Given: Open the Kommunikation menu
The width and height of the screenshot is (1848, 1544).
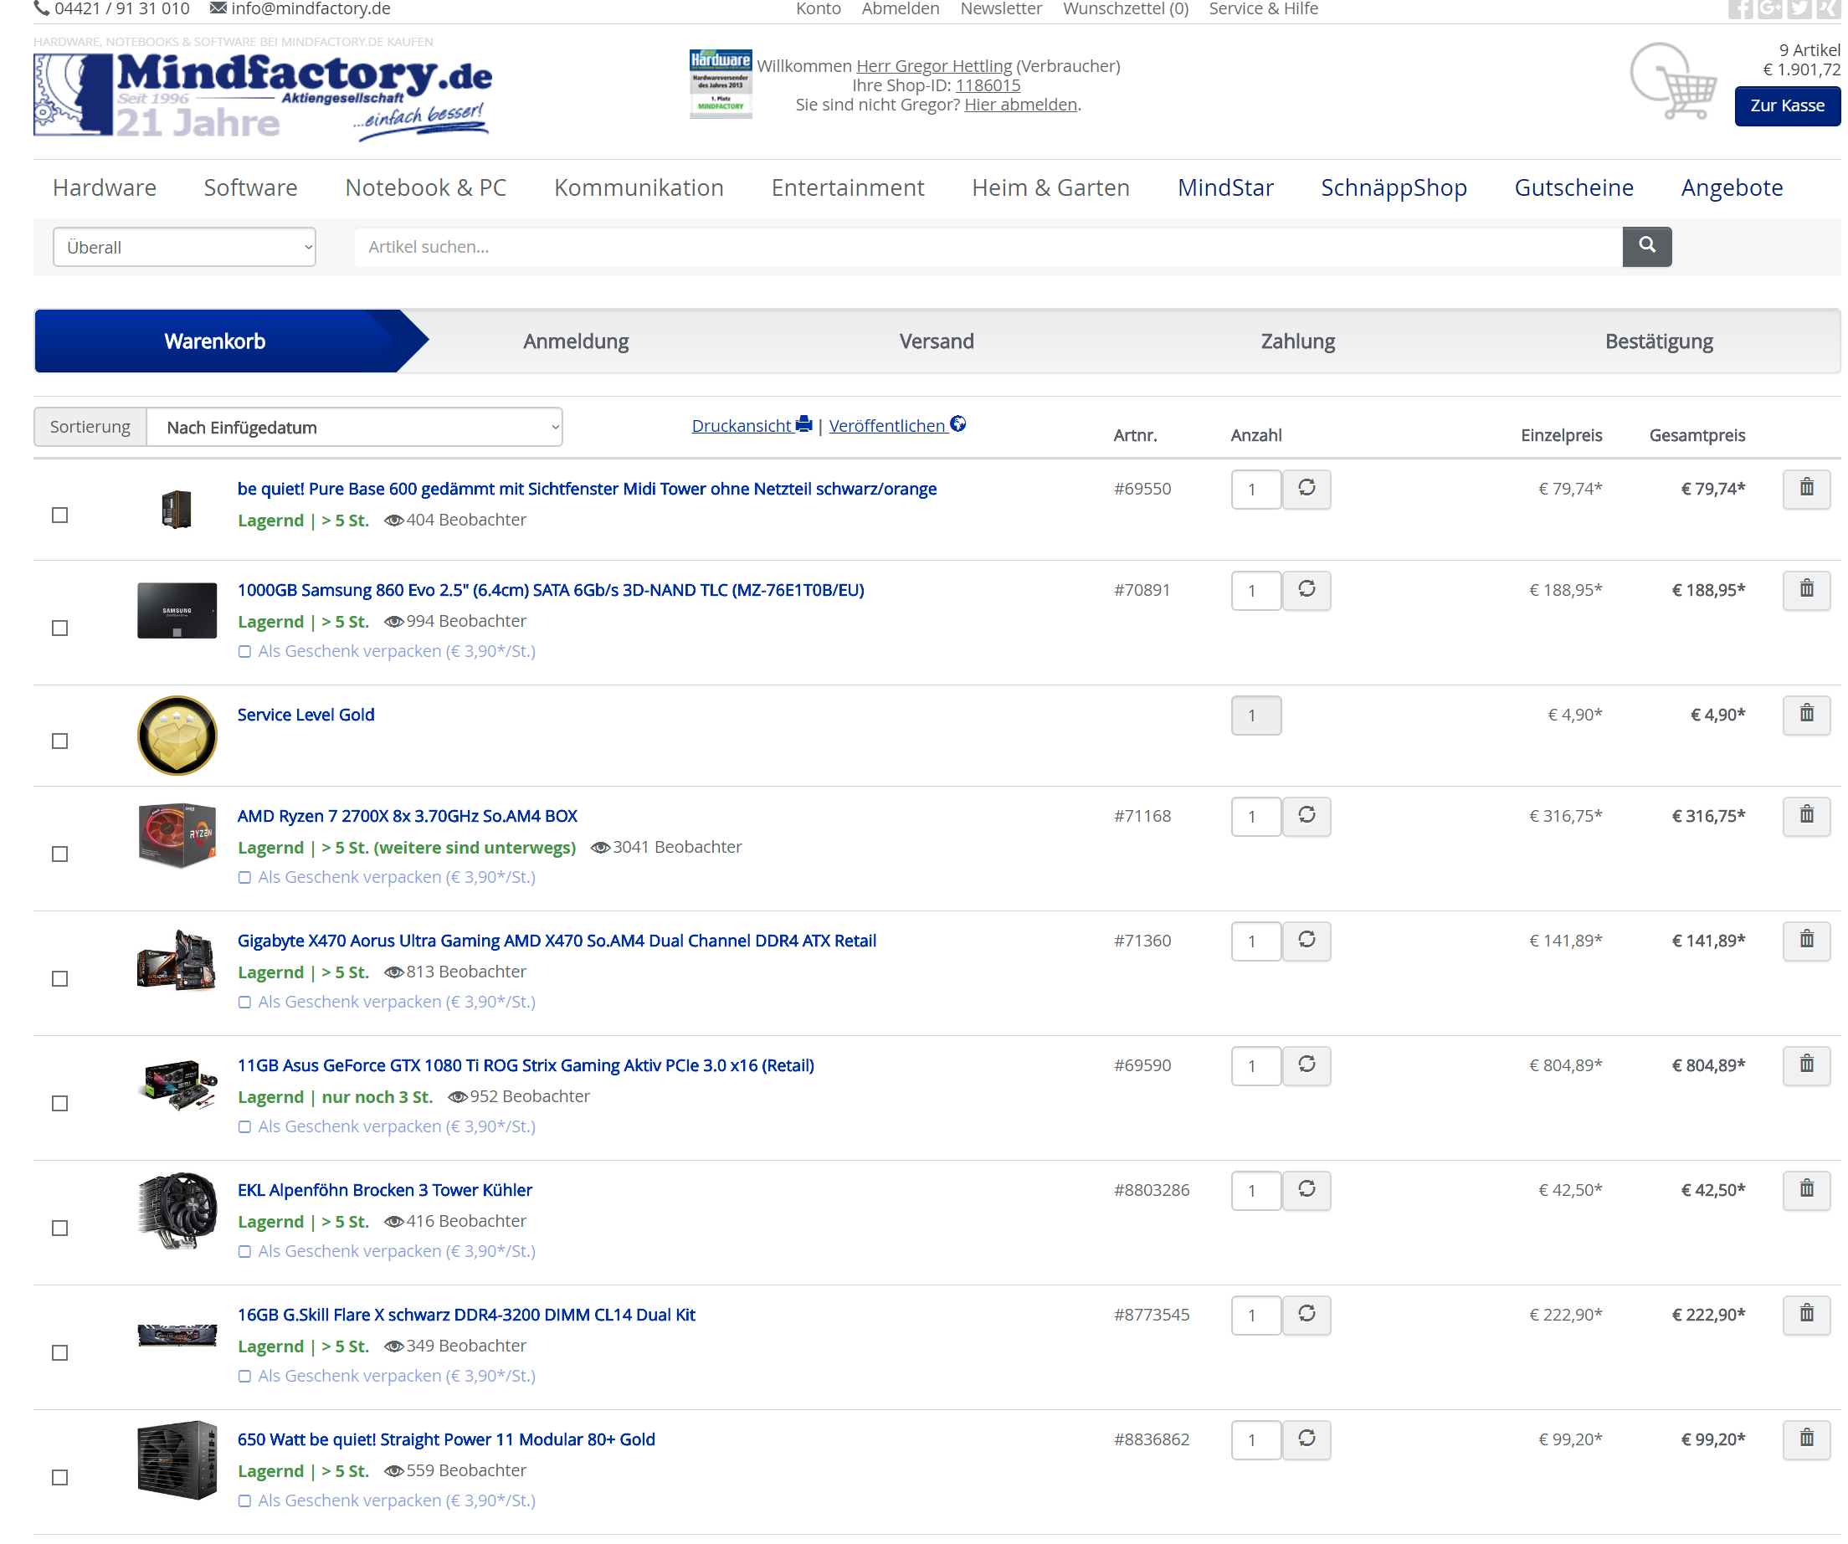Looking at the screenshot, I should (639, 187).
